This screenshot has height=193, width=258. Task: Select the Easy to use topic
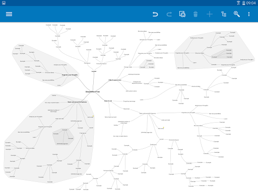(x=108, y=101)
